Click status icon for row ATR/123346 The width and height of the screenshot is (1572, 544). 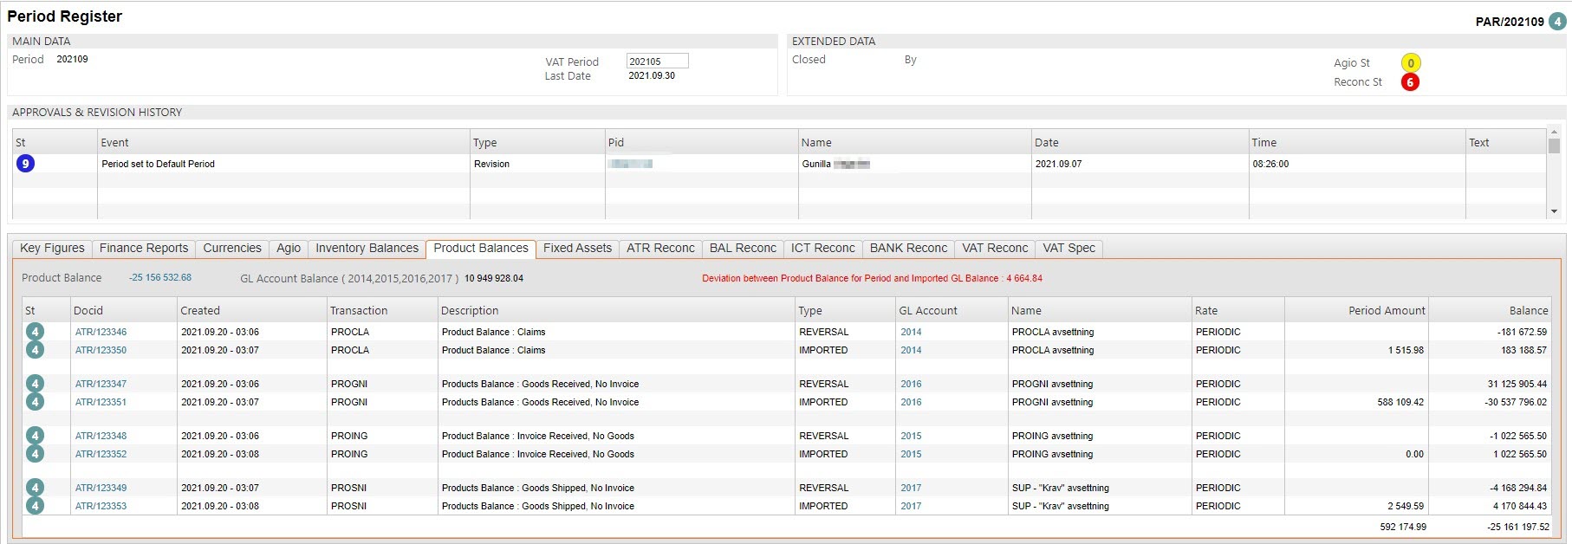pos(35,332)
